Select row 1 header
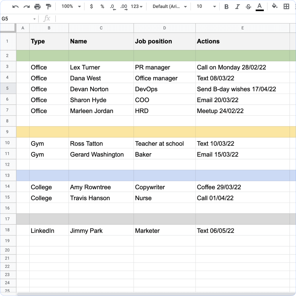The image size is (296, 296). coord(8,41)
